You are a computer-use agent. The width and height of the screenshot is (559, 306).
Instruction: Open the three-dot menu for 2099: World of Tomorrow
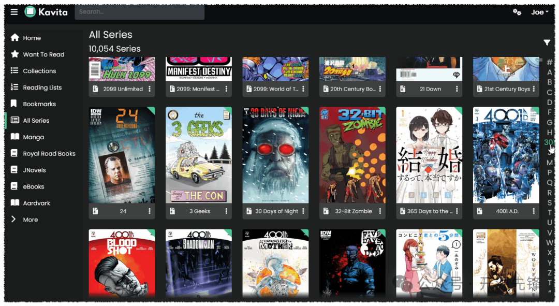tap(303, 89)
